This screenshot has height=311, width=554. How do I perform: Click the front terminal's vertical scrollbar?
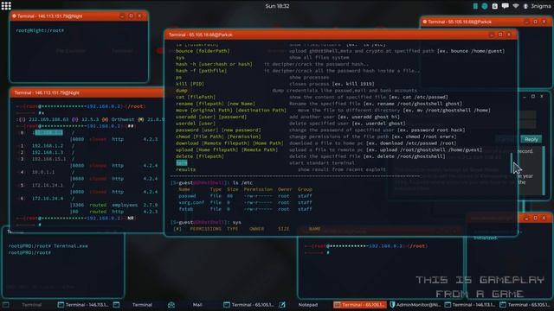(512, 162)
